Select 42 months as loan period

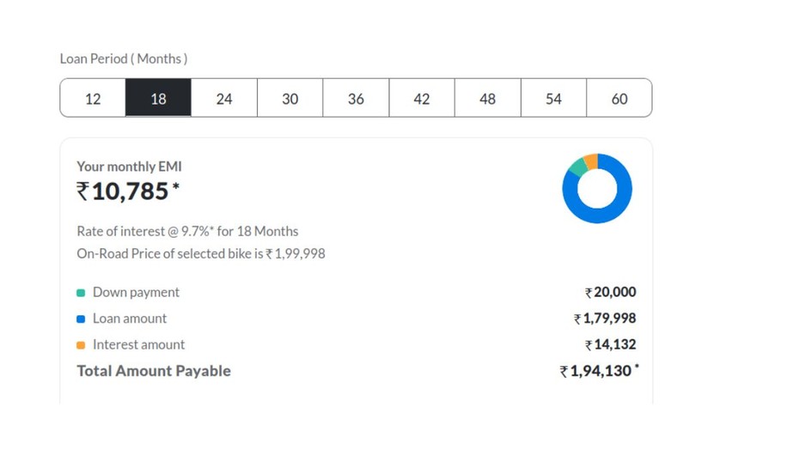(x=422, y=99)
